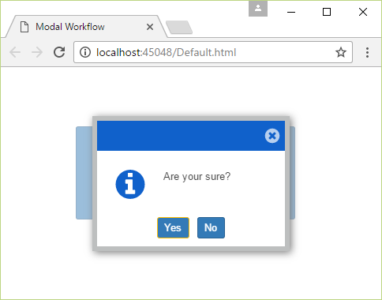The width and height of the screenshot is (382, 300).
Task: Click the 'Are your sure?' message text
Action: [197, 176]
